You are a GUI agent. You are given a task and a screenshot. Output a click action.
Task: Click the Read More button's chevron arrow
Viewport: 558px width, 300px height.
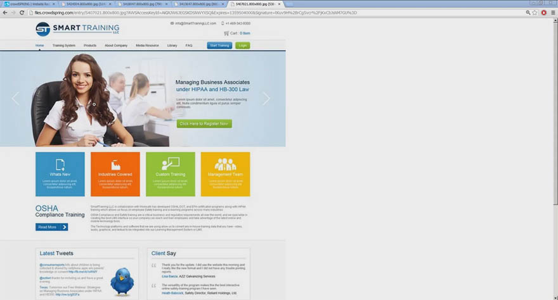(65, 227)
